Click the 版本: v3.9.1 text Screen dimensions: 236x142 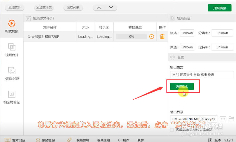(x=224, y=140)
